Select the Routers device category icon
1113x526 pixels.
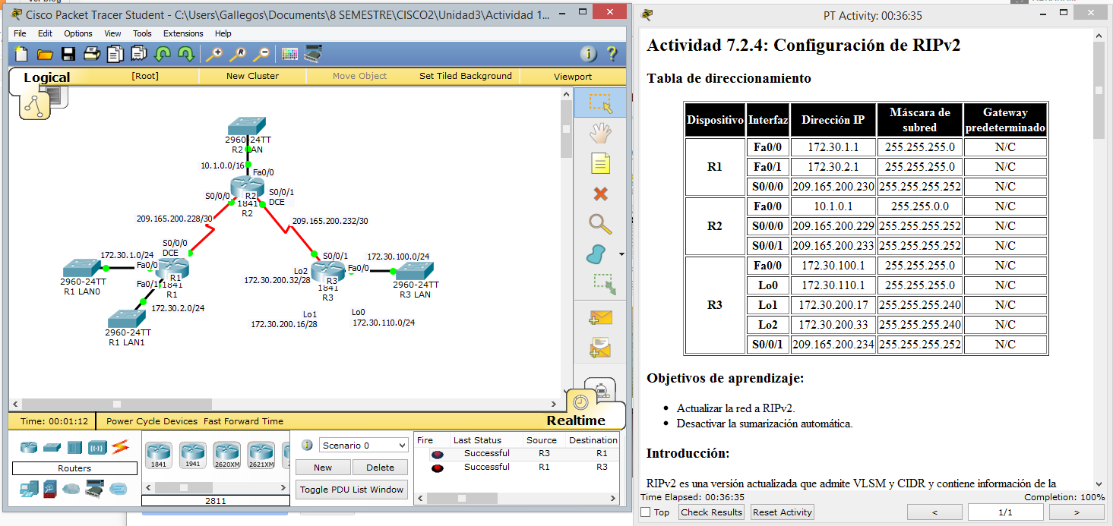click(29, 447)
